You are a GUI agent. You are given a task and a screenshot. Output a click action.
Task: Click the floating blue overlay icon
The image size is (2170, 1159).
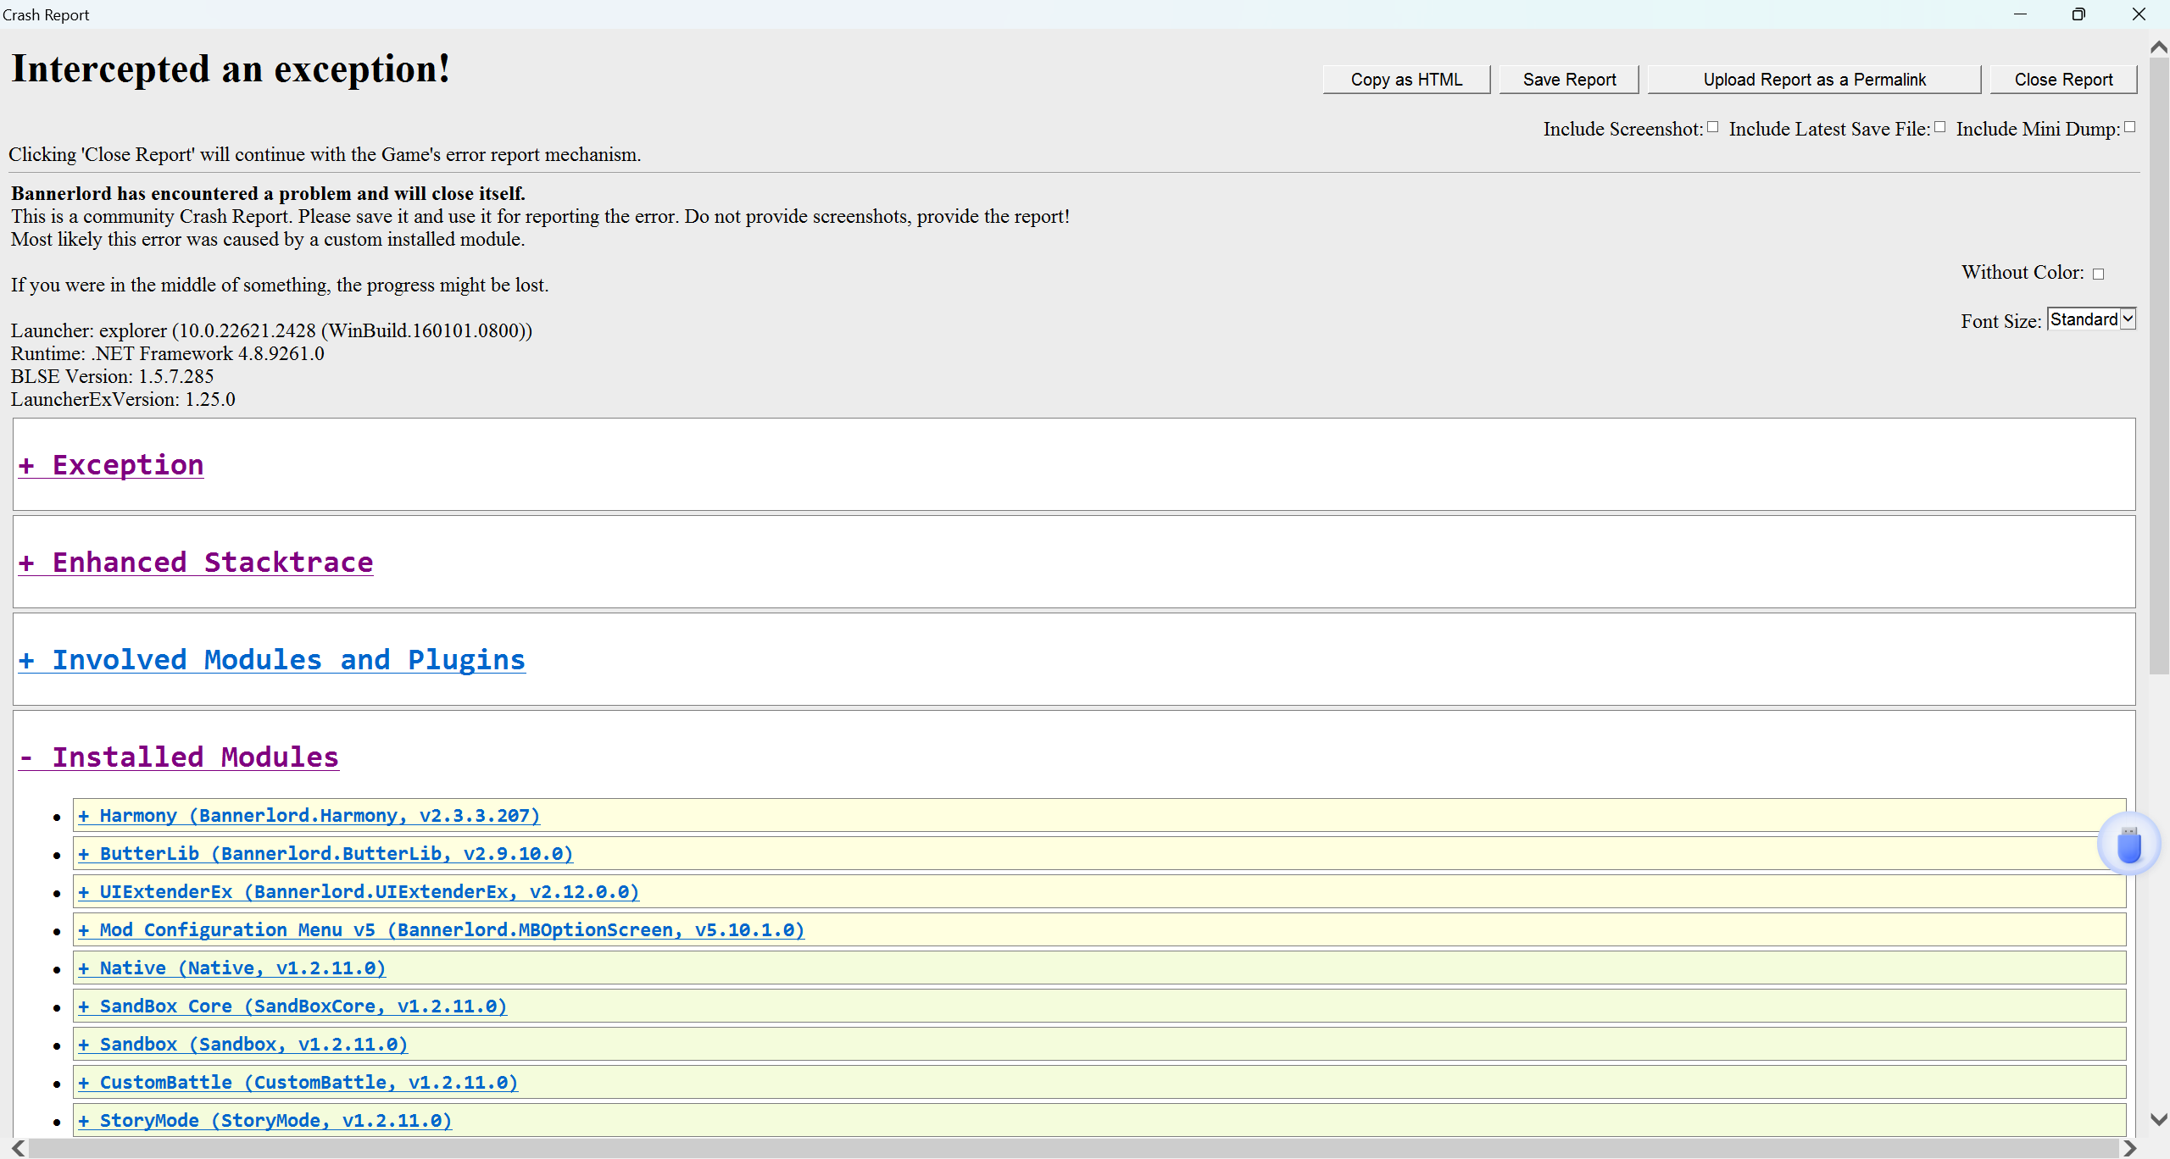coord(2128,845)
